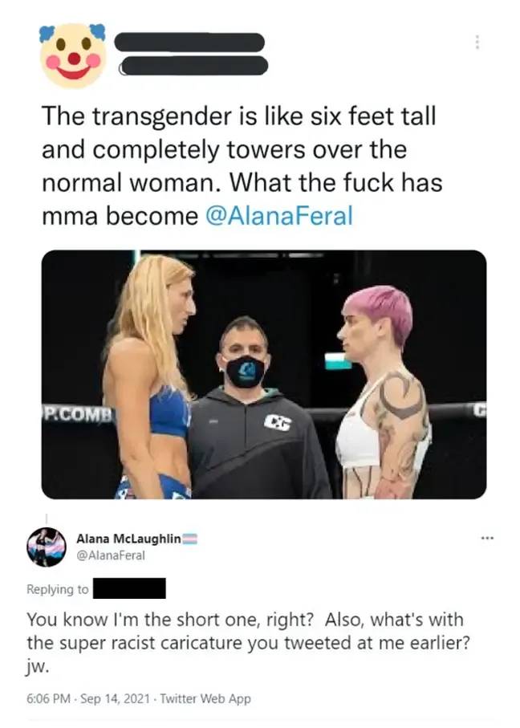The width and height of the screenshot is (520, 728).
Task: Open the 6:06 PM timestamp link
Action: (49, 698)
